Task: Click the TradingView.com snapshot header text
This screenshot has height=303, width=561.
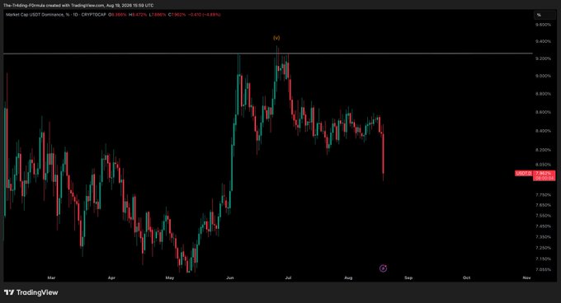Action: pyautogui.click(x=78, y=6)
